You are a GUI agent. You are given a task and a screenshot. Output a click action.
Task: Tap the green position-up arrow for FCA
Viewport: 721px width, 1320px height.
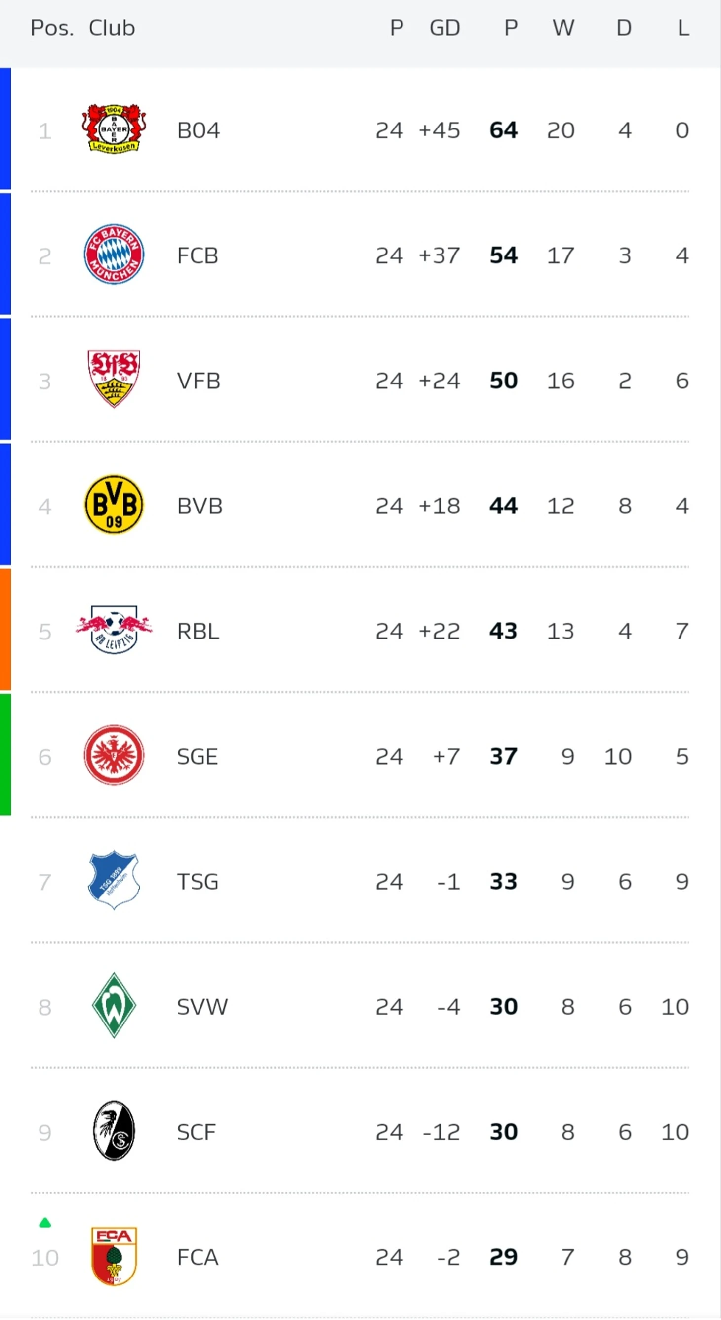[45, 1223]
